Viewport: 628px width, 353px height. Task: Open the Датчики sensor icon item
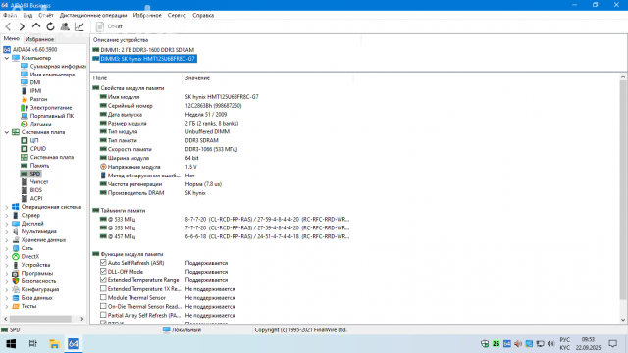[x=25, y=125]
